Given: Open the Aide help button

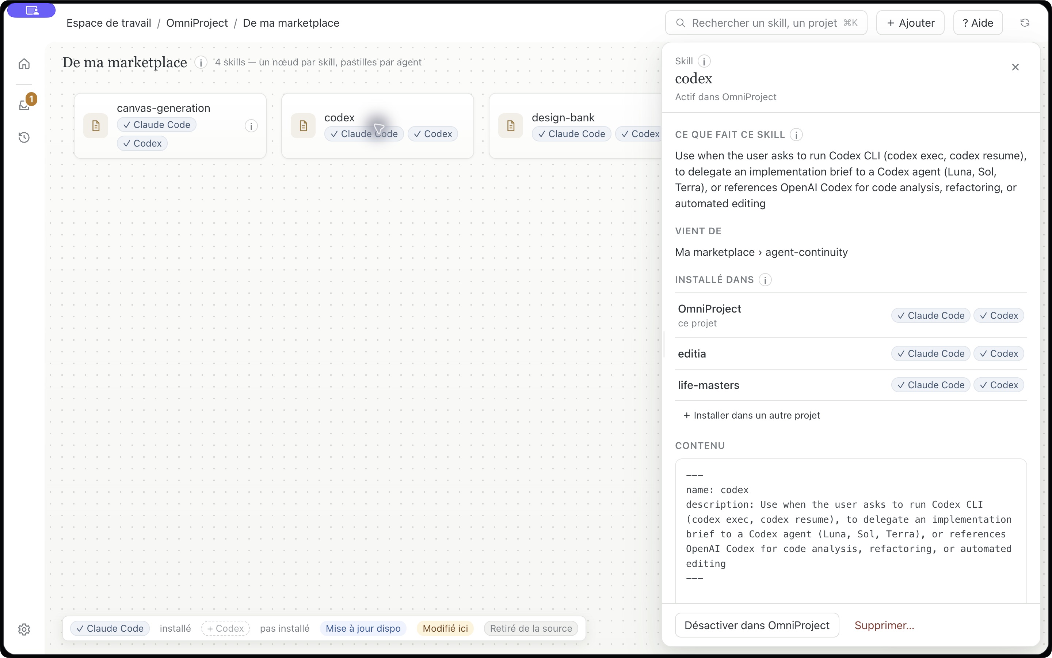Looking at the screenshot, I should (977, 23).
